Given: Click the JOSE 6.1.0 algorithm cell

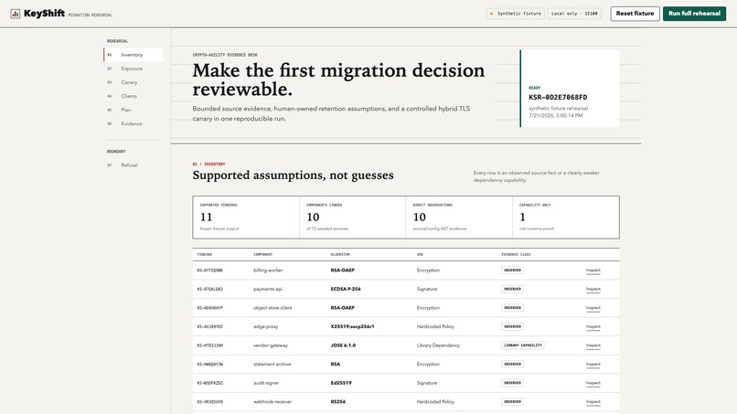Looking at the screenshot, I should (x=343, y=345).
